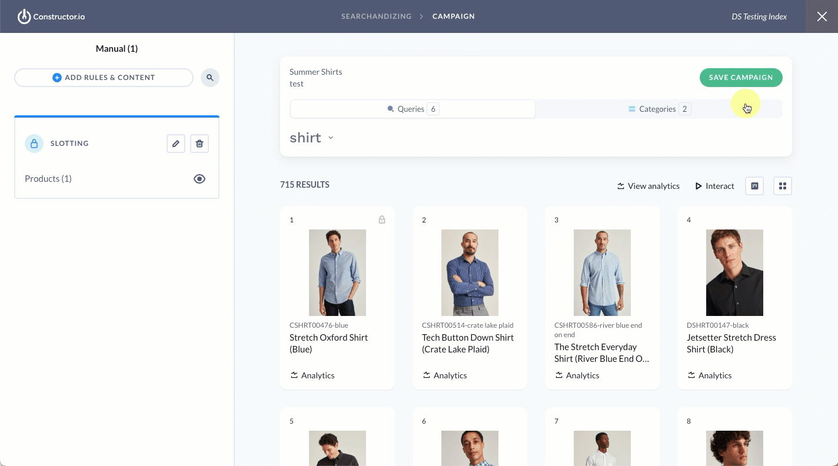Switch to the Queries tab
The width and height of the screenshot is (838, 466).
click(413, 109)
